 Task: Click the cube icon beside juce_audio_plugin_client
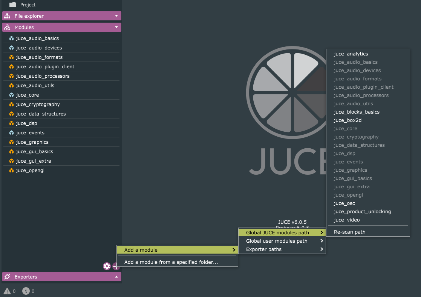pos(11,67)
